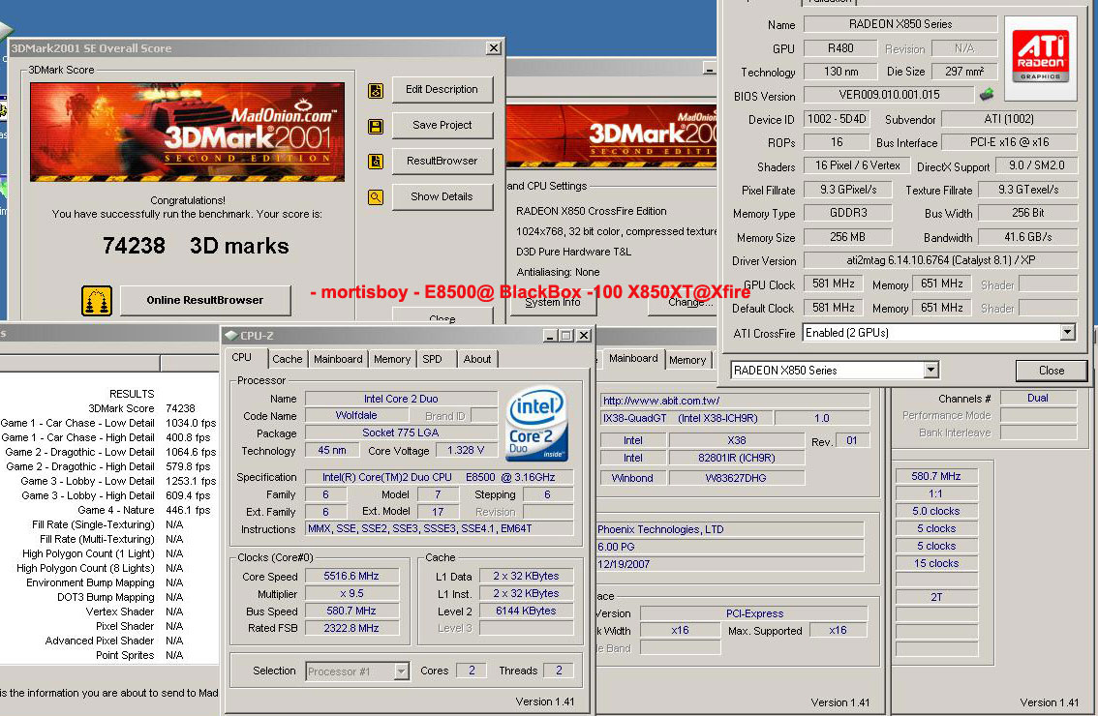Click the Channels # Dual field
The height and width of the screenshot is (716, 1098).
(1037, 398)
